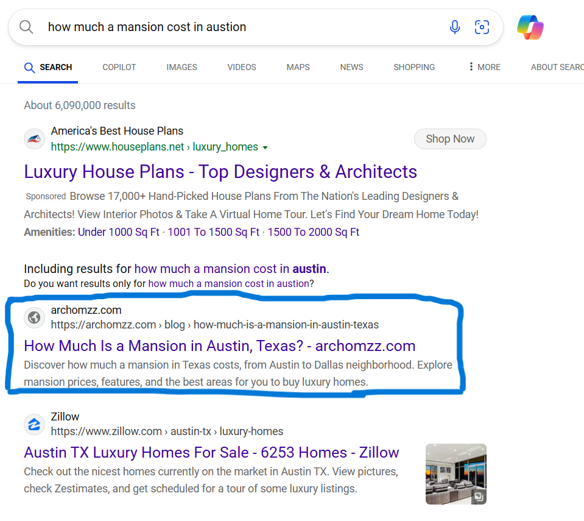Image resolution: width=584 pixels, height=521 pixels.
Task: Click the Zillow logo favicon
Action: pyautogui.click(x=34, y=424)
